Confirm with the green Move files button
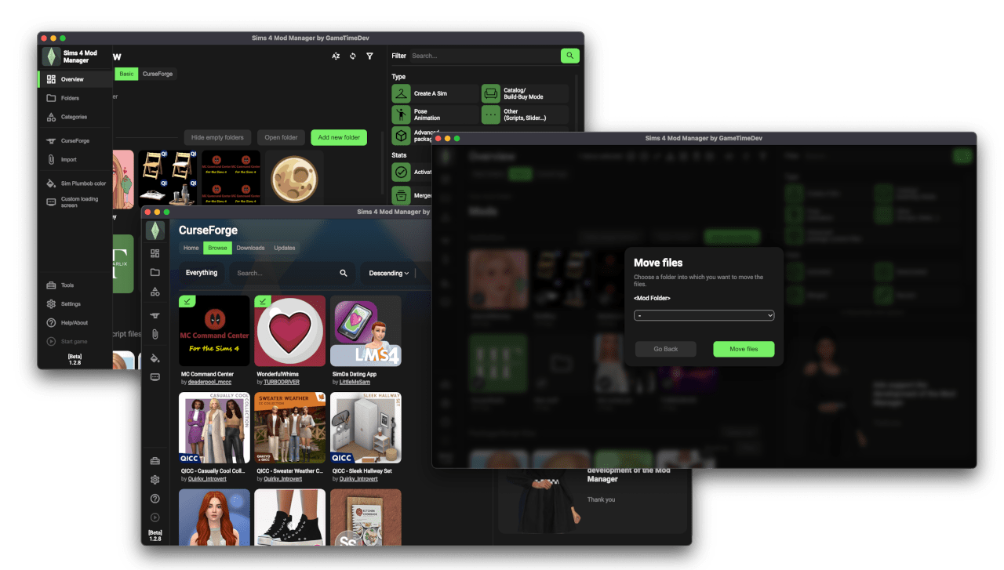The image size is (1004, 570). [x=744, y=349]
